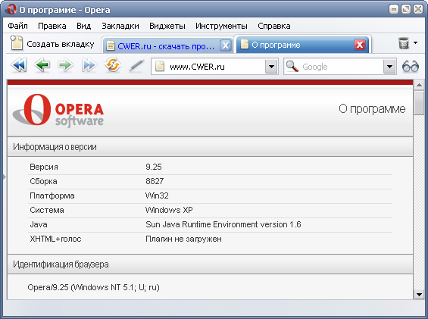Expand the trash can dropdown arrow
Viewport: 428px width, 319px height.
coord(415,43)
